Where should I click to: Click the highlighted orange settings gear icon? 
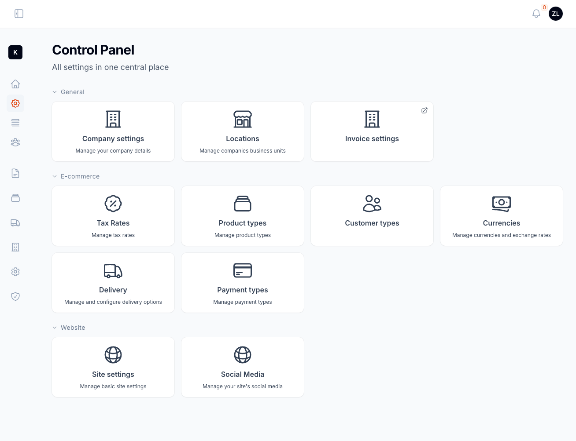click(x=15, y=103)
